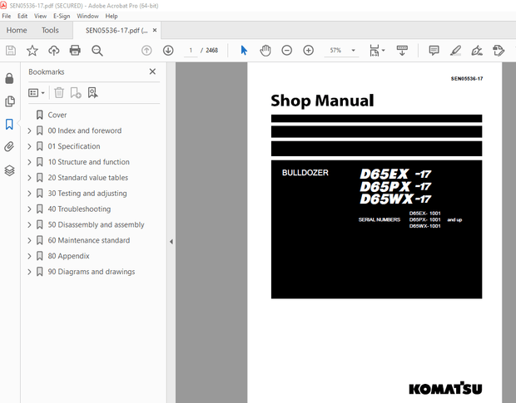This screenshot has width=516, height=403.
Task: Switch to the Home tab
Action: tap(17, 30)
